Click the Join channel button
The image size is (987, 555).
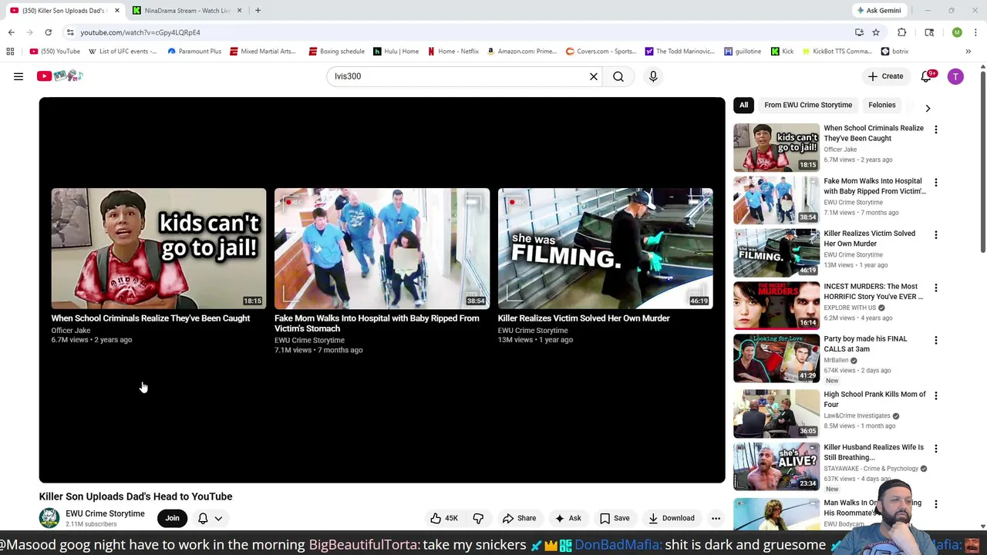click(172, 518)
